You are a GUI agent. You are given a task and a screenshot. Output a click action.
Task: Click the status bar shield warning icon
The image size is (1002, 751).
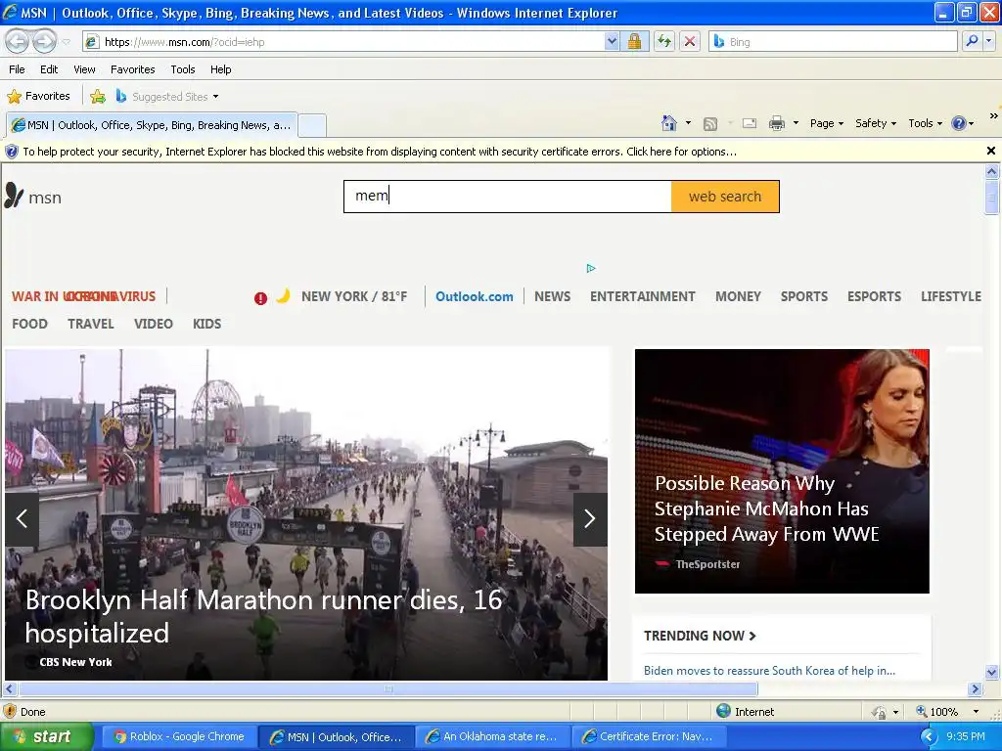10,712
